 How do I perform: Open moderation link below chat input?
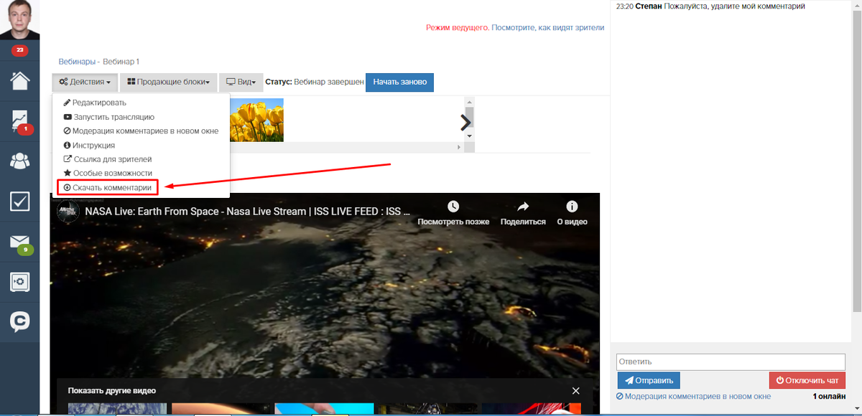pos(693,397)
